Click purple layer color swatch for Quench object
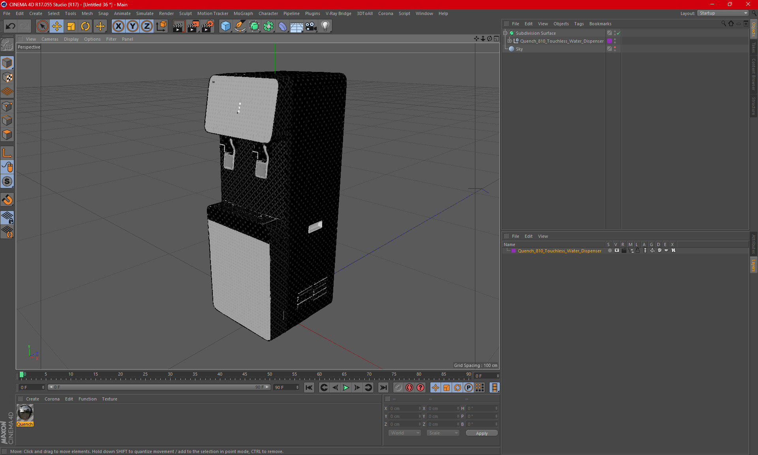Image resolution: width=758 pixels, height=455 pixels. 610,41
